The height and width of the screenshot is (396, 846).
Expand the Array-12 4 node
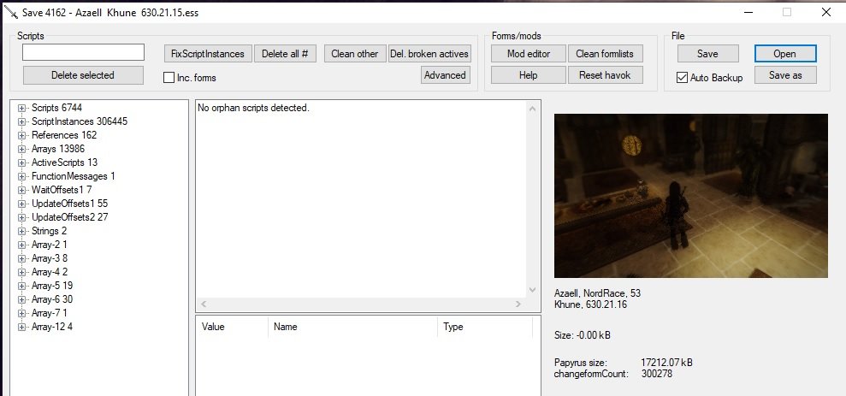pos(21,327)
